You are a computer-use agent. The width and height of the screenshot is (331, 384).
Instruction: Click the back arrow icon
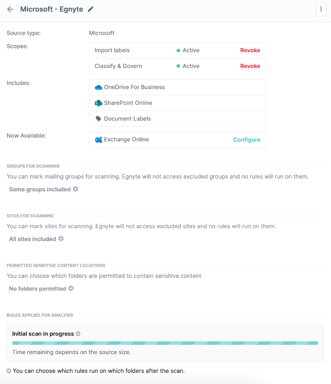(10, 9)
